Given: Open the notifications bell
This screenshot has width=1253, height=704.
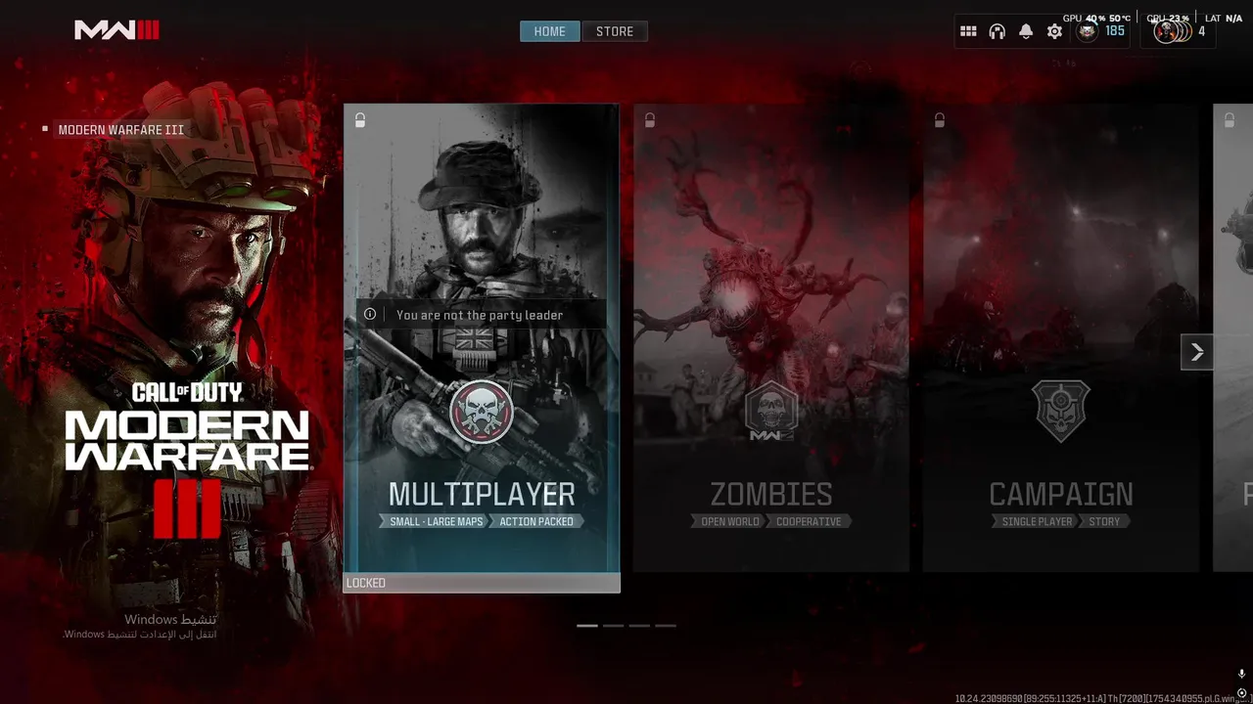Looking at the screenshot, I should (1026, 31).
